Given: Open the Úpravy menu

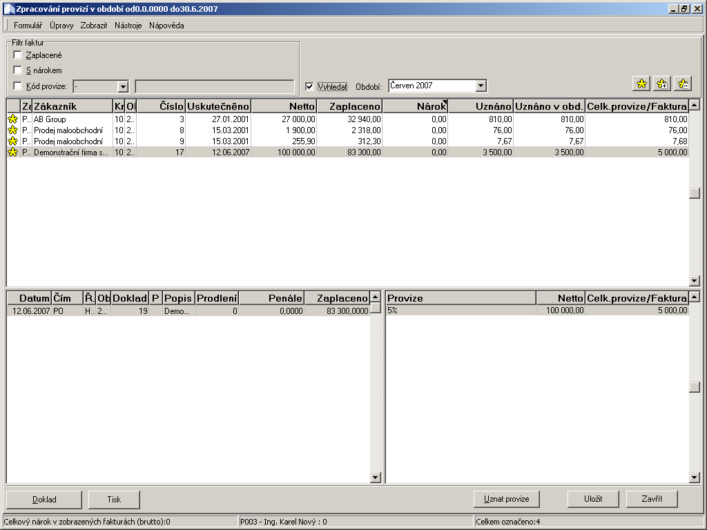Looking at the screenshot, I should pyautogui.click(x=61, y=26).
